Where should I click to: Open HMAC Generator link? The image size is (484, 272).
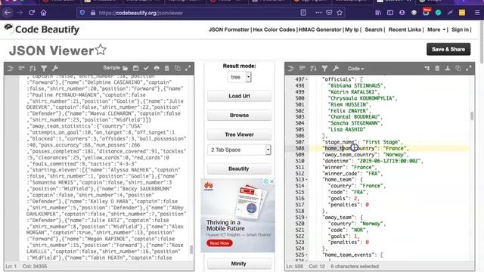(320, 29)
